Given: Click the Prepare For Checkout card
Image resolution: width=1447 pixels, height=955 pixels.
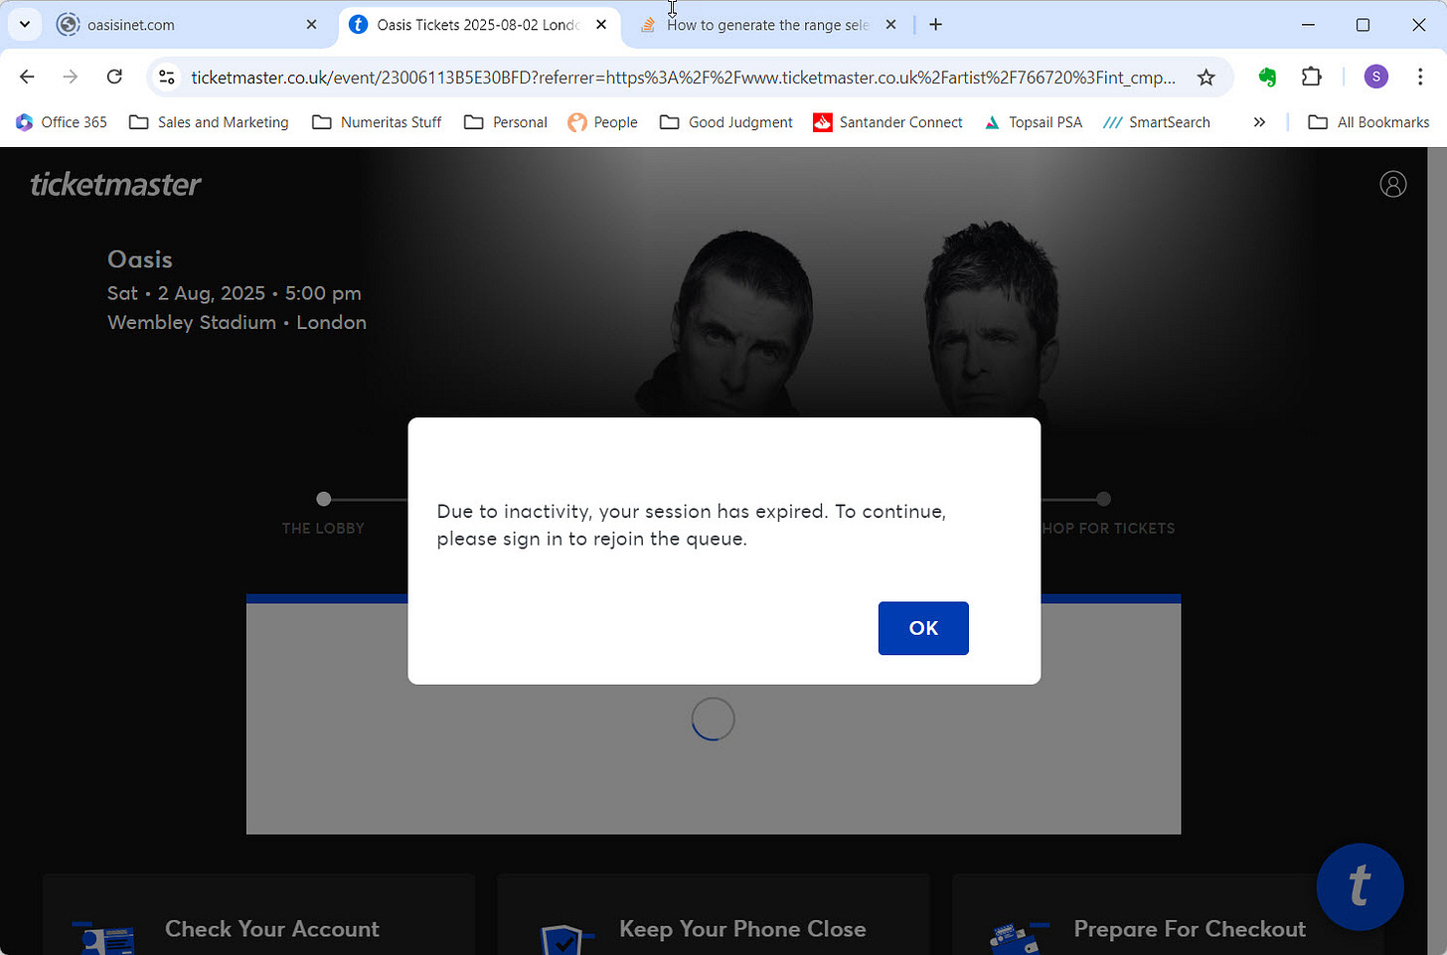Looking at the screenshot, I should 1167,914.
